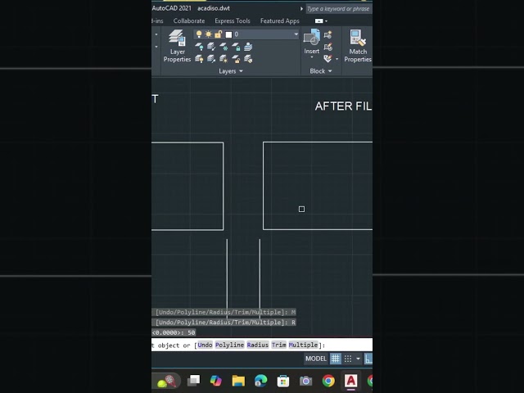This screenshot has height=393, width=524.
Task: Click the layer Freeze tool icon
Action: click(x=224, y=47)
